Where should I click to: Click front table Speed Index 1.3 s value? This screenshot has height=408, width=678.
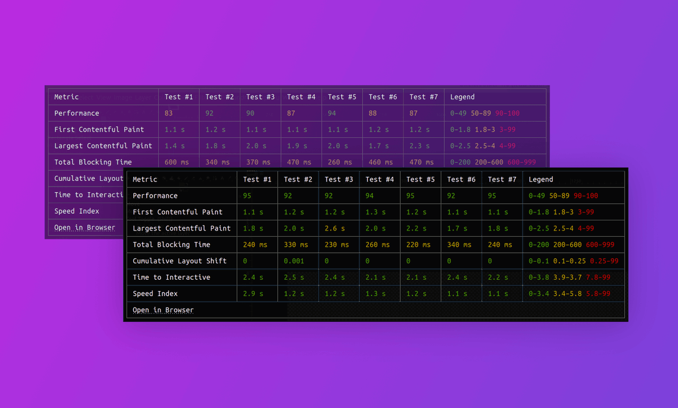click(376, 294)
